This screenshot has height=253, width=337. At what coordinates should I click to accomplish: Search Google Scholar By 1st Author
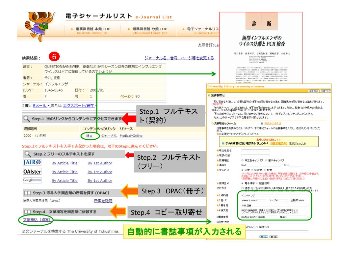(x=100, y=181)
